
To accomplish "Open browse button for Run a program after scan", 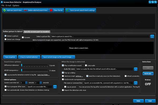I will click(55, 87).
